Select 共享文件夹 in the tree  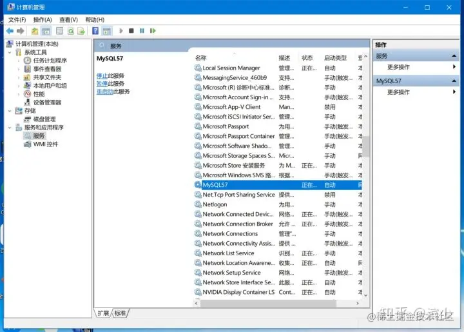[x=47, y=77]
